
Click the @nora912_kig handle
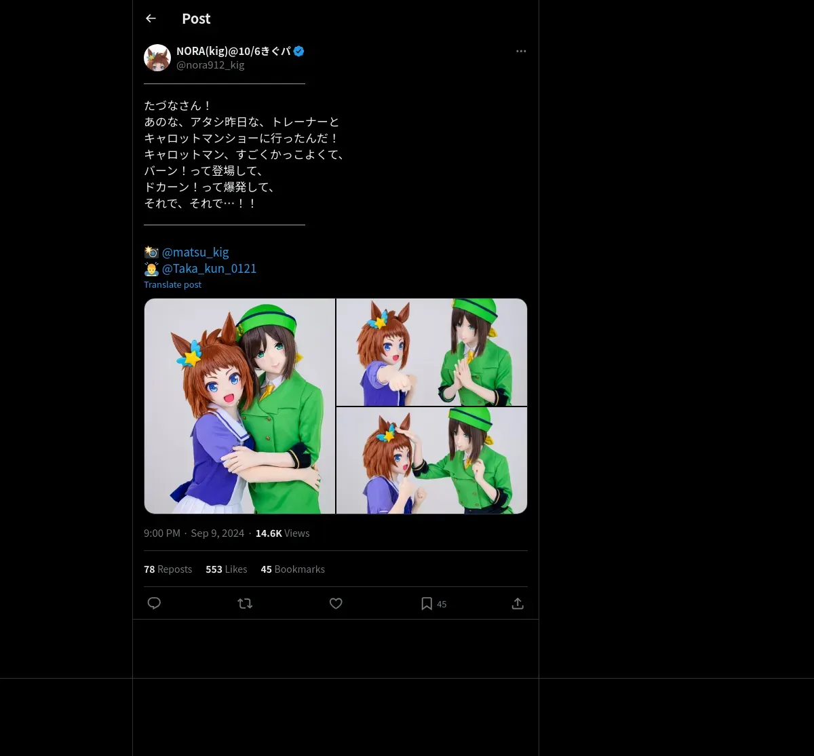tap(210, 65)
